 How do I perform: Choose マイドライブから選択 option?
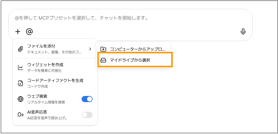click(x=130, y=60)
